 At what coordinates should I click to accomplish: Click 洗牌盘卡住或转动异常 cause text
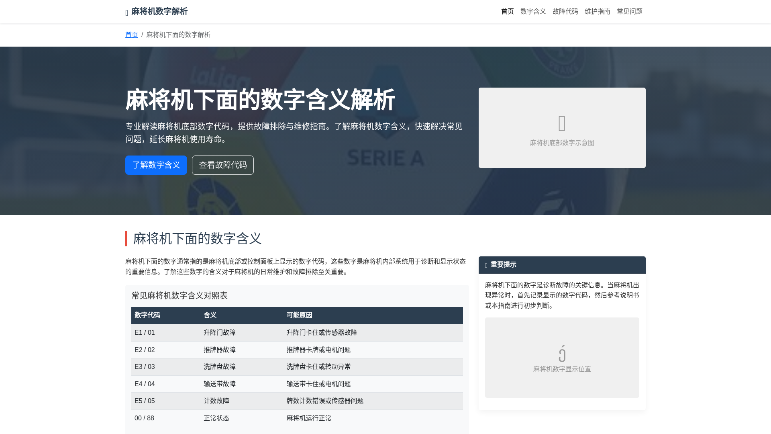(318, 367)
